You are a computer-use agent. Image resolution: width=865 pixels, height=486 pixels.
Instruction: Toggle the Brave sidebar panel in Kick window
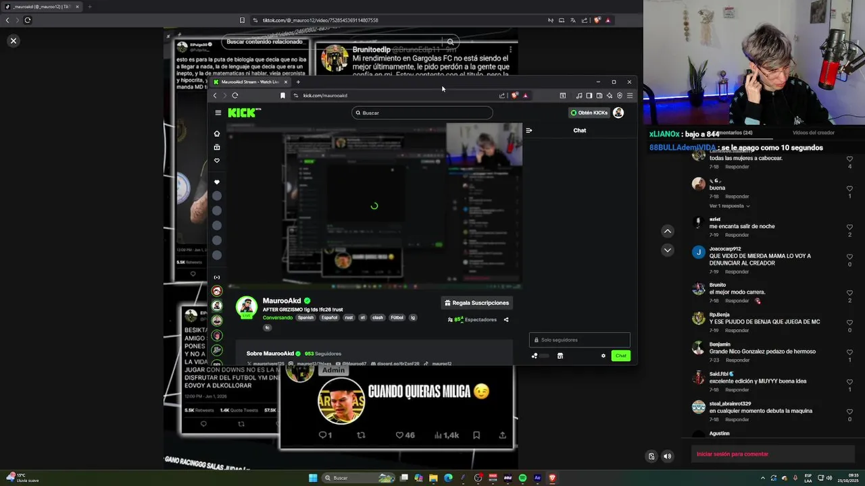point(589,95)
